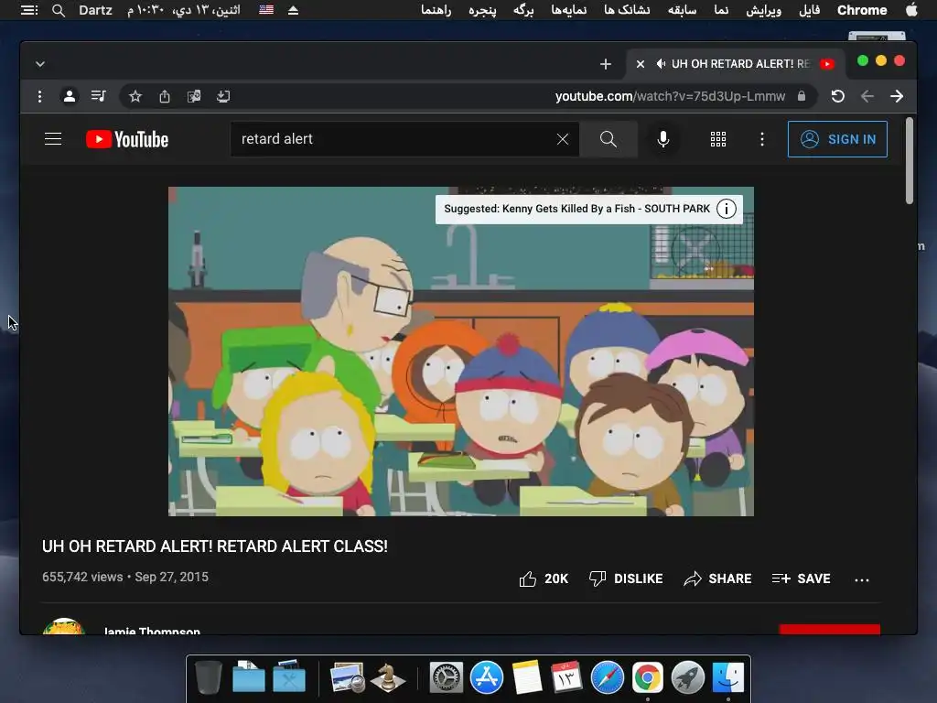The width and height of the screenshot is (937, 703).
Task: Open the پنجره menu
Action: 482,10
